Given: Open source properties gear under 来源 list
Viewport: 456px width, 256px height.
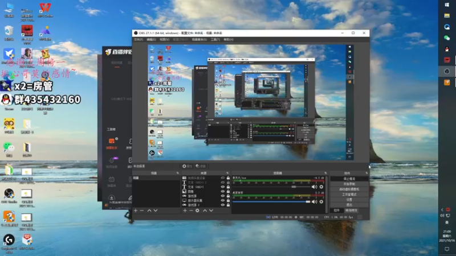Looking at the screenshot, I should click(x=197, y=210).
